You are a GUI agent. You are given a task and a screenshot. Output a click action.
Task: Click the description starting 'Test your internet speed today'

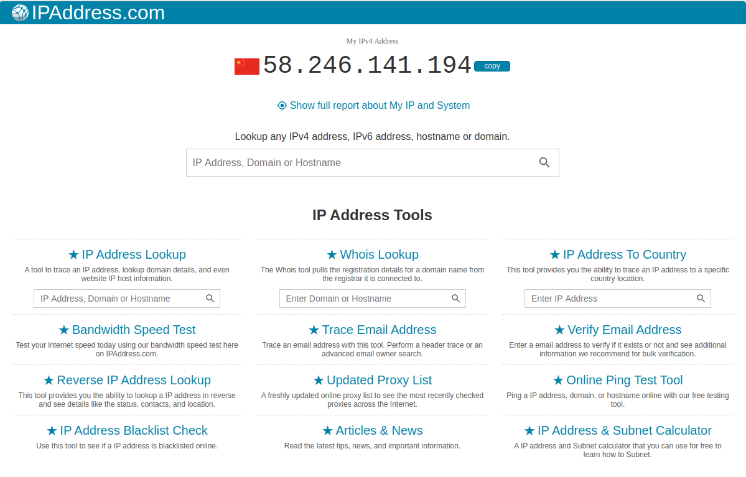[127, 350]
